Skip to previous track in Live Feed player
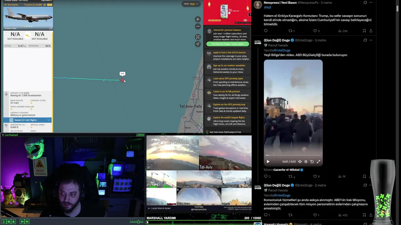 coord(22,222)
